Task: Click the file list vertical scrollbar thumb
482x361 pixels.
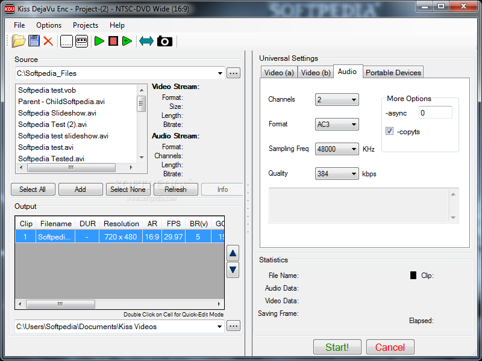Action: tap(141, 103)
